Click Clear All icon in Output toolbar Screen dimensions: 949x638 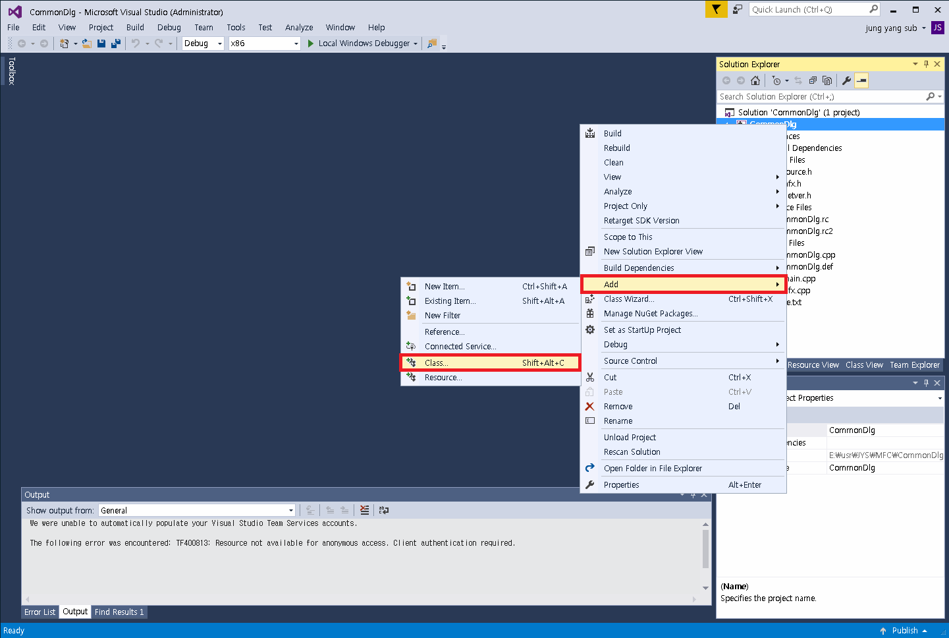point(364,510)
